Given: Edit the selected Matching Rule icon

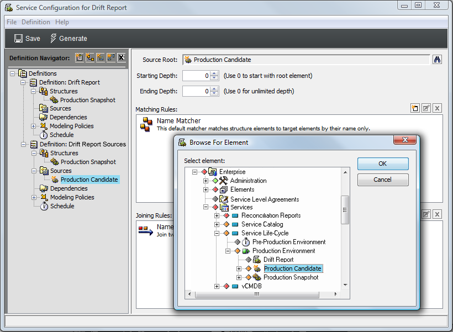Looking at the screenshot, I should pos(426,108).
